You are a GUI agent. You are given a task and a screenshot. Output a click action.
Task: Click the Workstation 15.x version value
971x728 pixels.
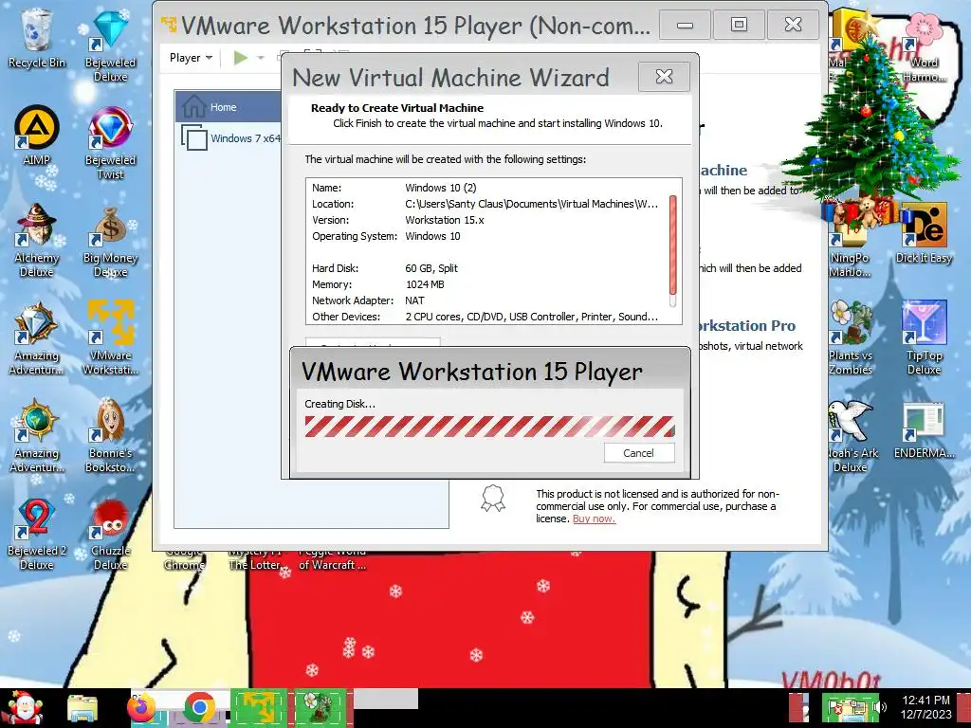pyautogui.click(x=444, y=220)
